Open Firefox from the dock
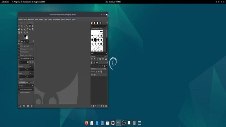The width and height of the screenshot is (226, 127). click(87, 123)
